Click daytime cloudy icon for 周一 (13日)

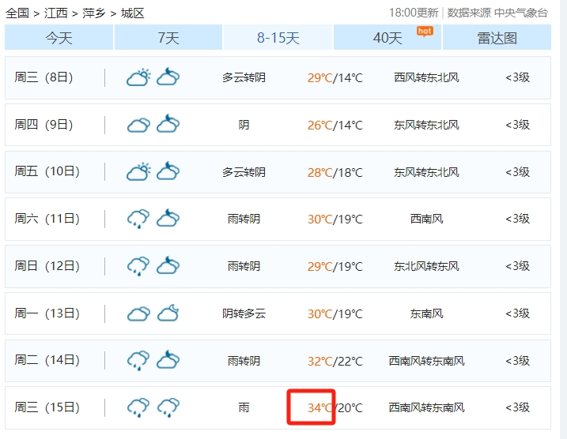pyautogui.click(x=138, y=313)
